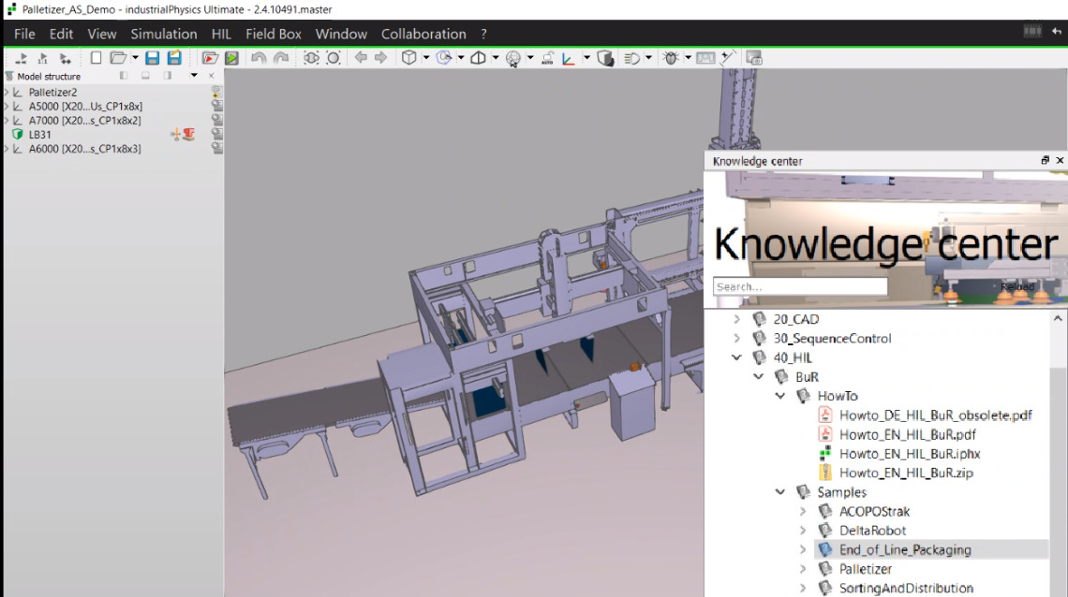The height and width of the screenshot is (597, 1068).
Task: Click the Undo arrow icon
Action: [259, 58]
